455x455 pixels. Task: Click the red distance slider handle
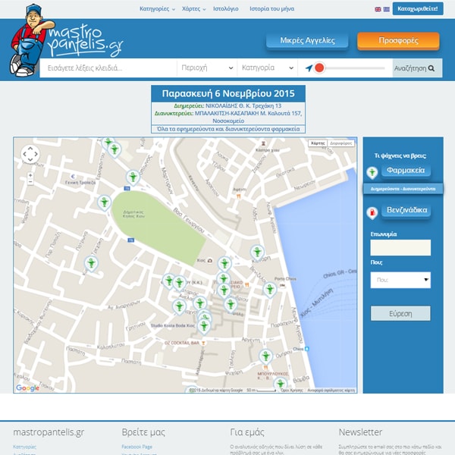click(x=319, y=68)
